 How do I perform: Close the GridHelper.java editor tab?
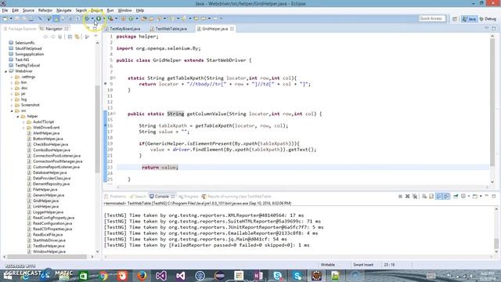[232, 29]
